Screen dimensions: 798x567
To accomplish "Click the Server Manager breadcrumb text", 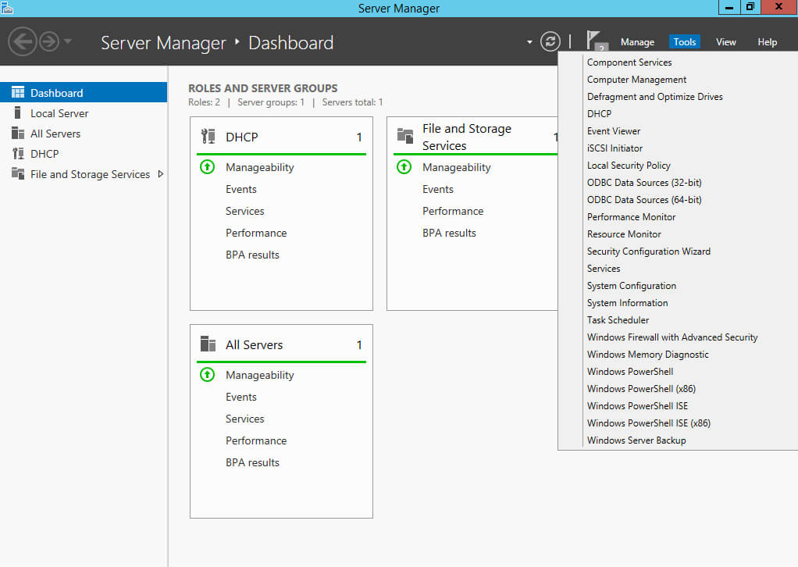I will [163, 43].
